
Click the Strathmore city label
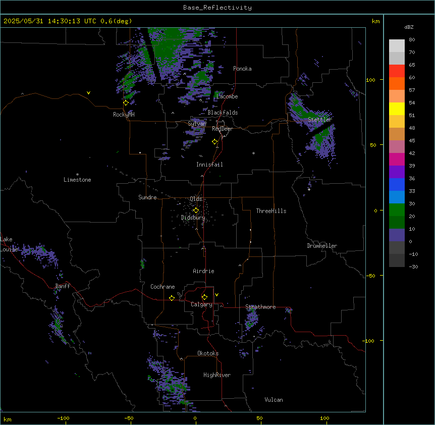(260, 307)
